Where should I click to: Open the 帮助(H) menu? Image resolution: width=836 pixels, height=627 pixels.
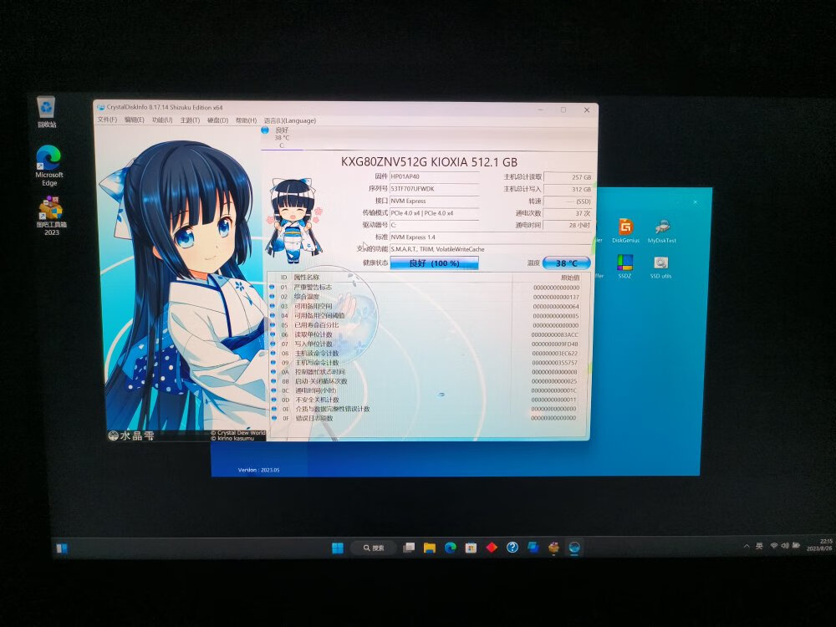tap(246, 120)
